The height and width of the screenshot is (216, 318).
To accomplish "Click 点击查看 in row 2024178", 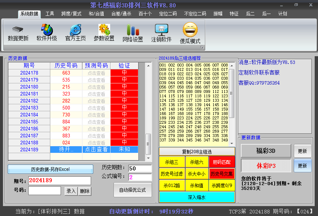I will pyautogui.click(x=96, y=73).
